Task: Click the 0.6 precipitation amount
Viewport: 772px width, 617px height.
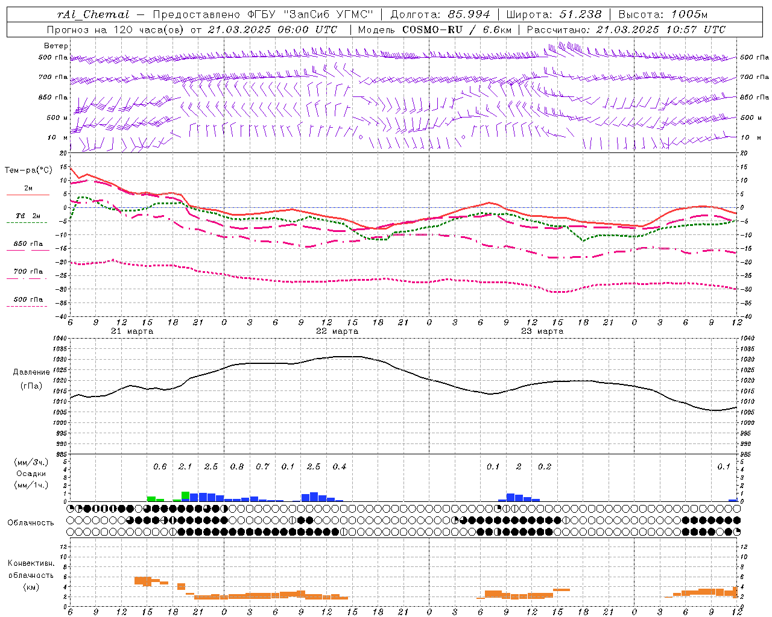Action: tap(160, 467)
